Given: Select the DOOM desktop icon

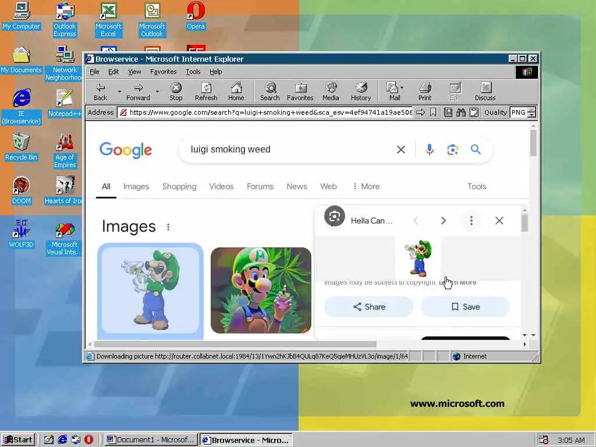Looking at the screenshot, I should click(x=21, y=191).
